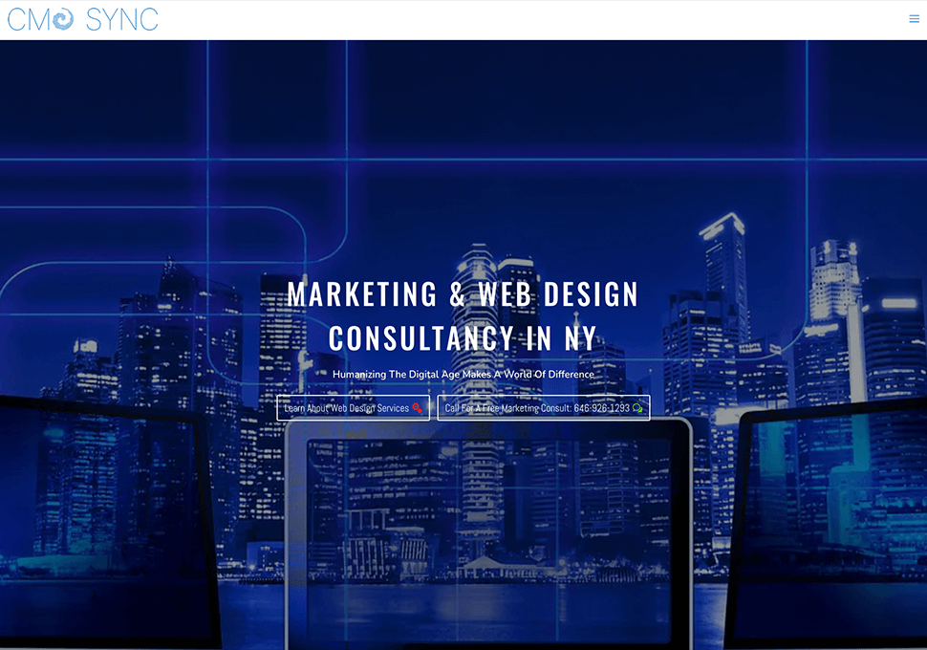
Task: Click the speech bubble next to the phone number
Action: click(x=637, y=407)
